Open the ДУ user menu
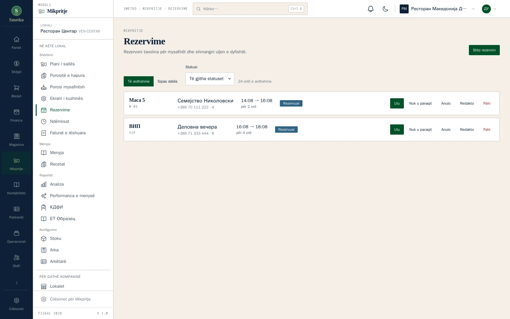510x319 pixels. (x=489, y=9)
